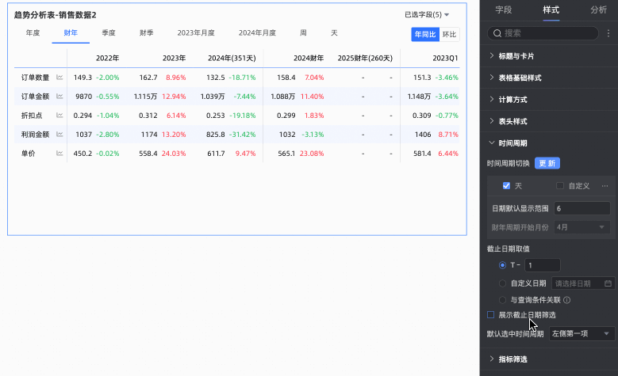
Task: Select the 季度 period tab
Action: (x=109, y=33)
